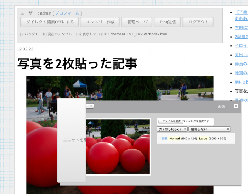Click the (640 x 426) dimensions text
248x194 pixels.
pyautogui.click(x=189, y=139)
